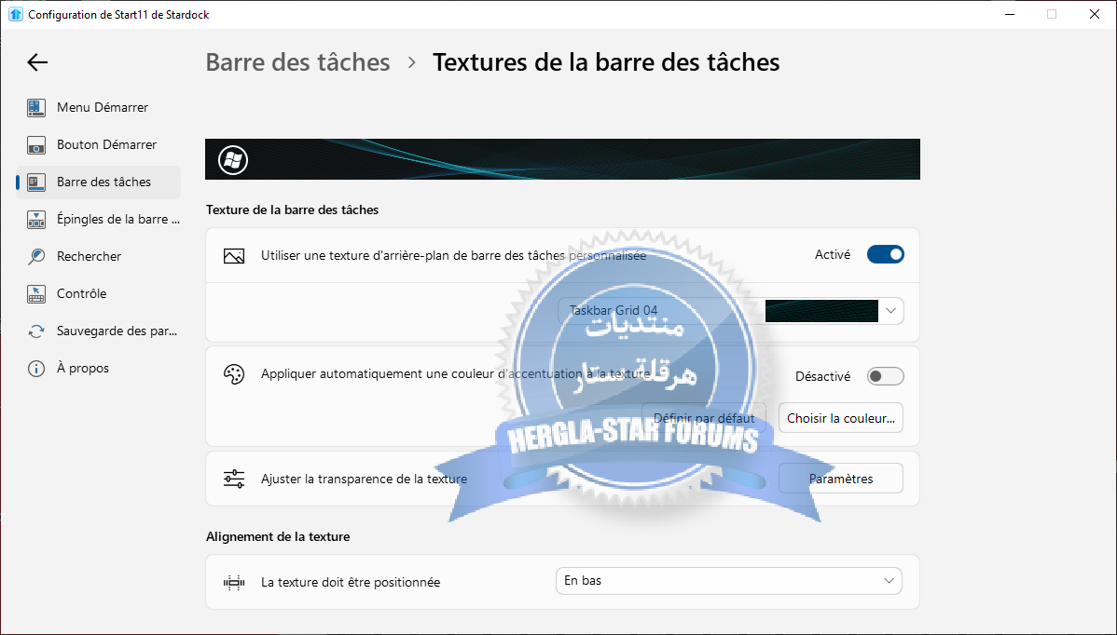
Task: Click Définir par défaut button
Action: click(x=704, y=418)
